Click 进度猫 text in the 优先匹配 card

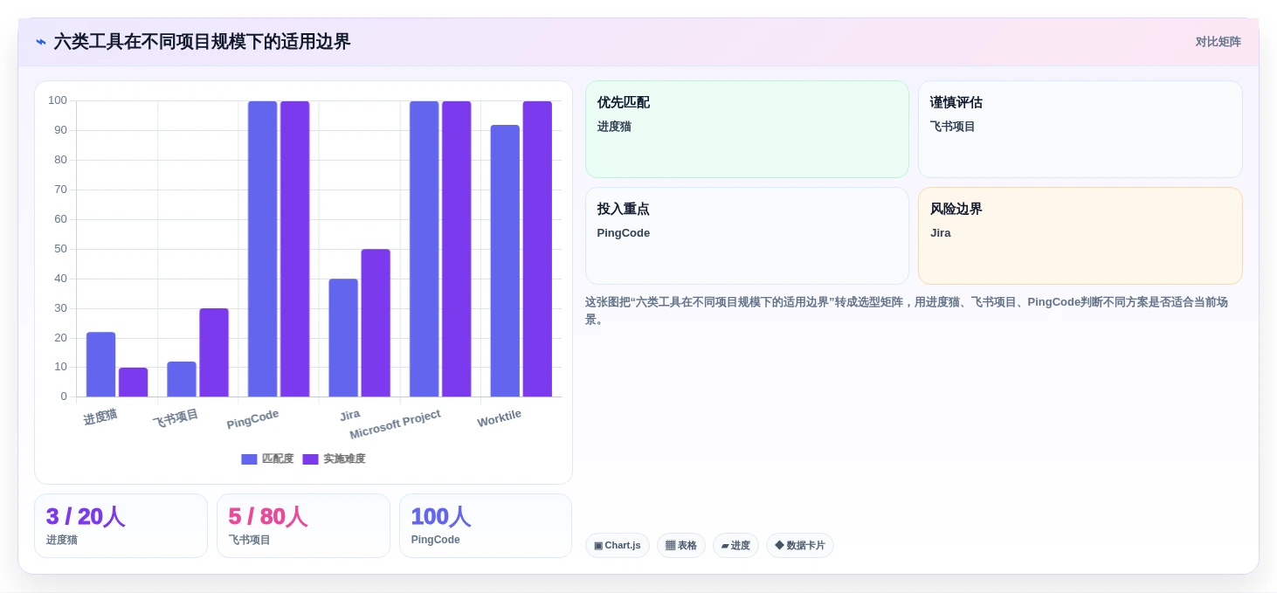614,127
